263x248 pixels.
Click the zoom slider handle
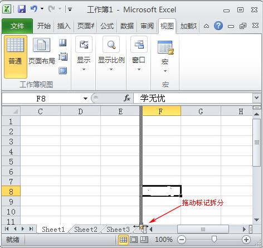pos(214,240)
